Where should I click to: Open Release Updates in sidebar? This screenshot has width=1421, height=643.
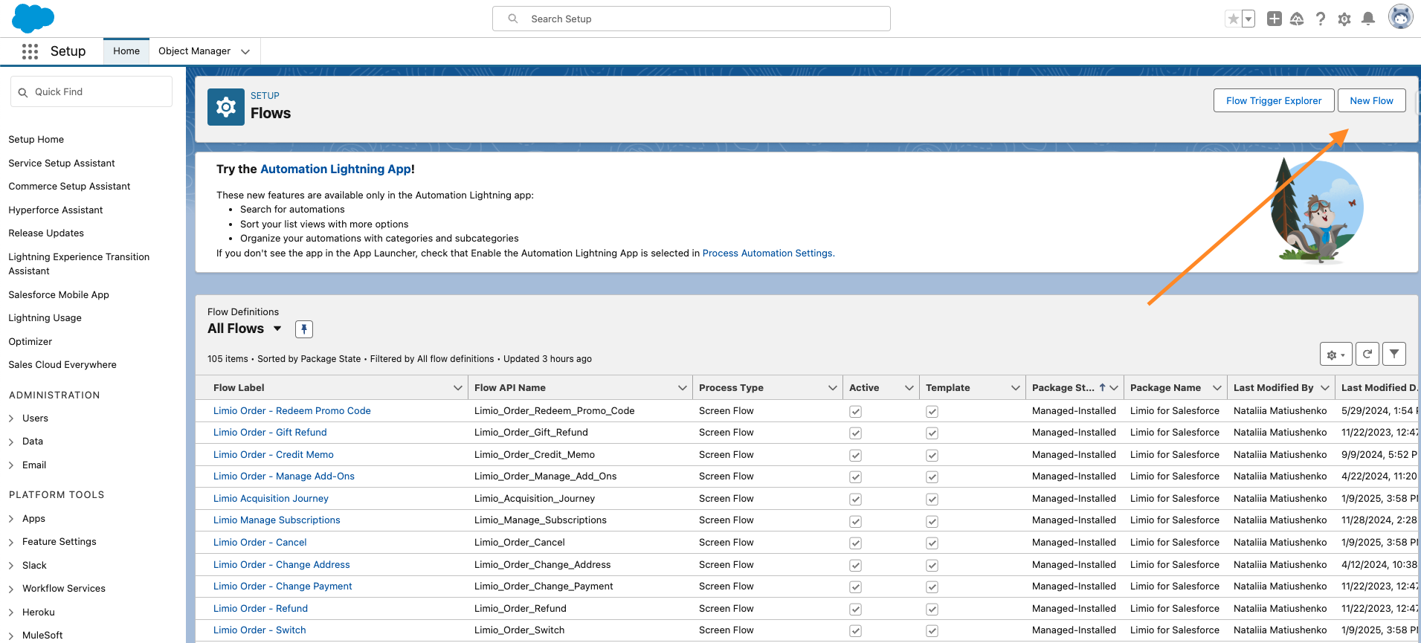[x=46, y=233]
